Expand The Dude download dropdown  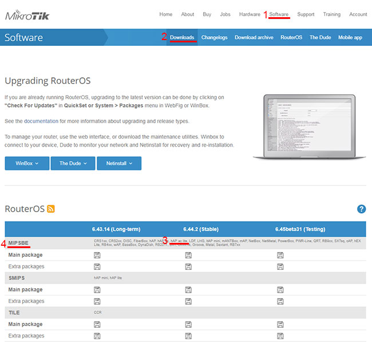(x=73, y=163)
